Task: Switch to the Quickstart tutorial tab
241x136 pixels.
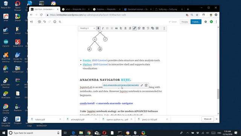Action: [x=137, y=9]
